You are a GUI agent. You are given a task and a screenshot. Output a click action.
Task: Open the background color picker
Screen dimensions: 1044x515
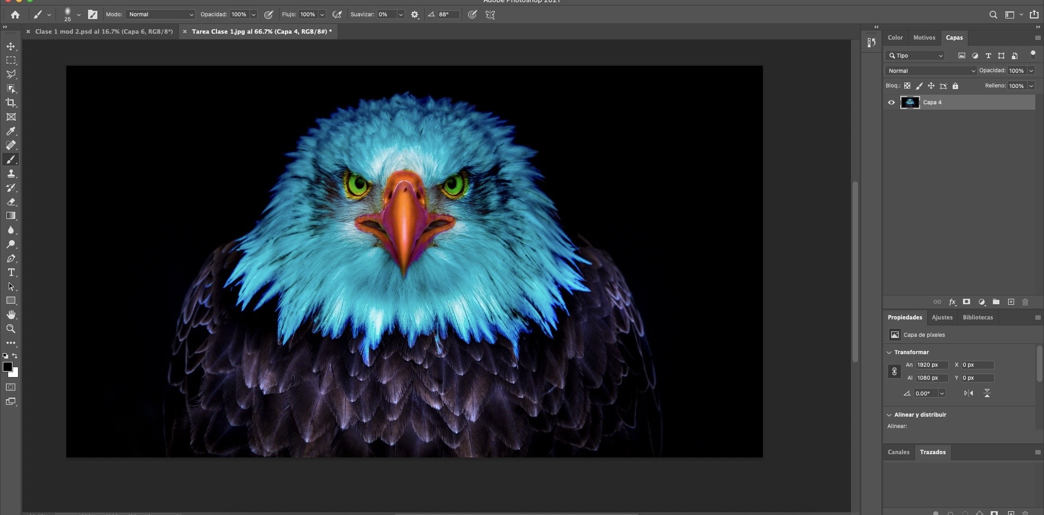point(15,374)
